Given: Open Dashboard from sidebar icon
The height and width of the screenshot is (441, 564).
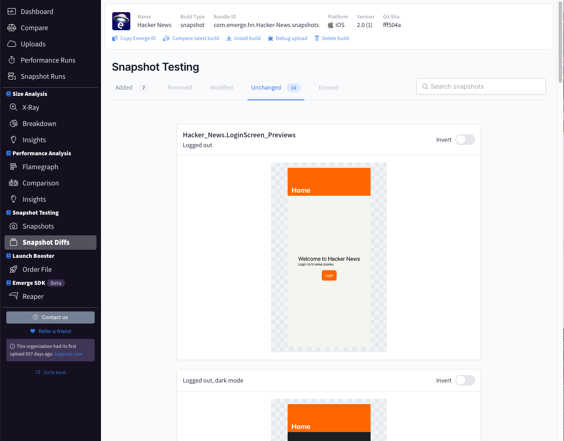Looking at the screenshot, I should coord(12,11).
